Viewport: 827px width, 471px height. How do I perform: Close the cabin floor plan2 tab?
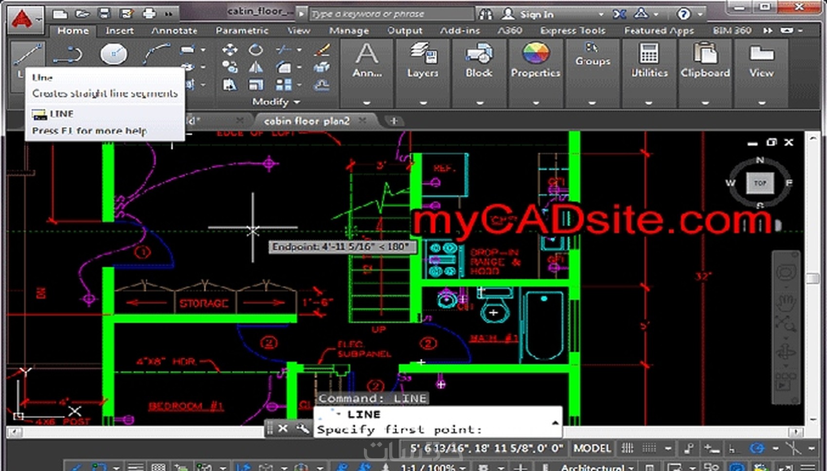362,120
